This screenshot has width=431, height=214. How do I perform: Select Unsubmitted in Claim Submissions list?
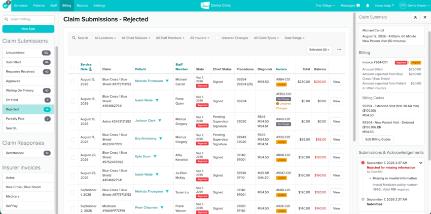28,53
